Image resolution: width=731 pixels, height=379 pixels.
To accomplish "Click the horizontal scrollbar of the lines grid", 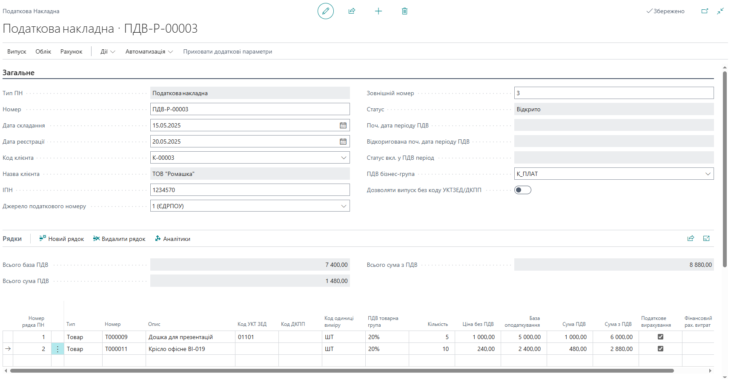I will click(x=341, y=371).
